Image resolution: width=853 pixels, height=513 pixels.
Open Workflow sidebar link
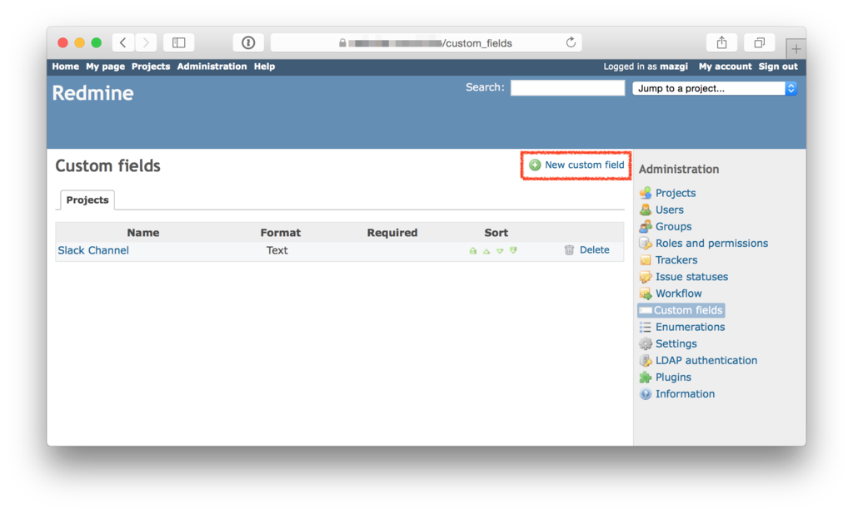tap(678, 293)
